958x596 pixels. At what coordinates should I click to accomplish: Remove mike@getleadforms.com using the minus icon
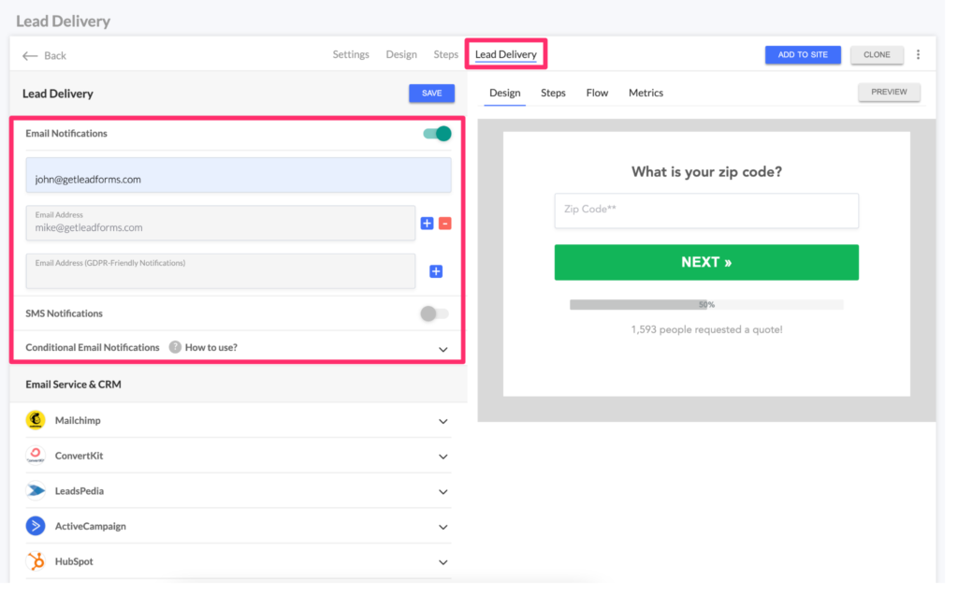click(x=445, y=224)
